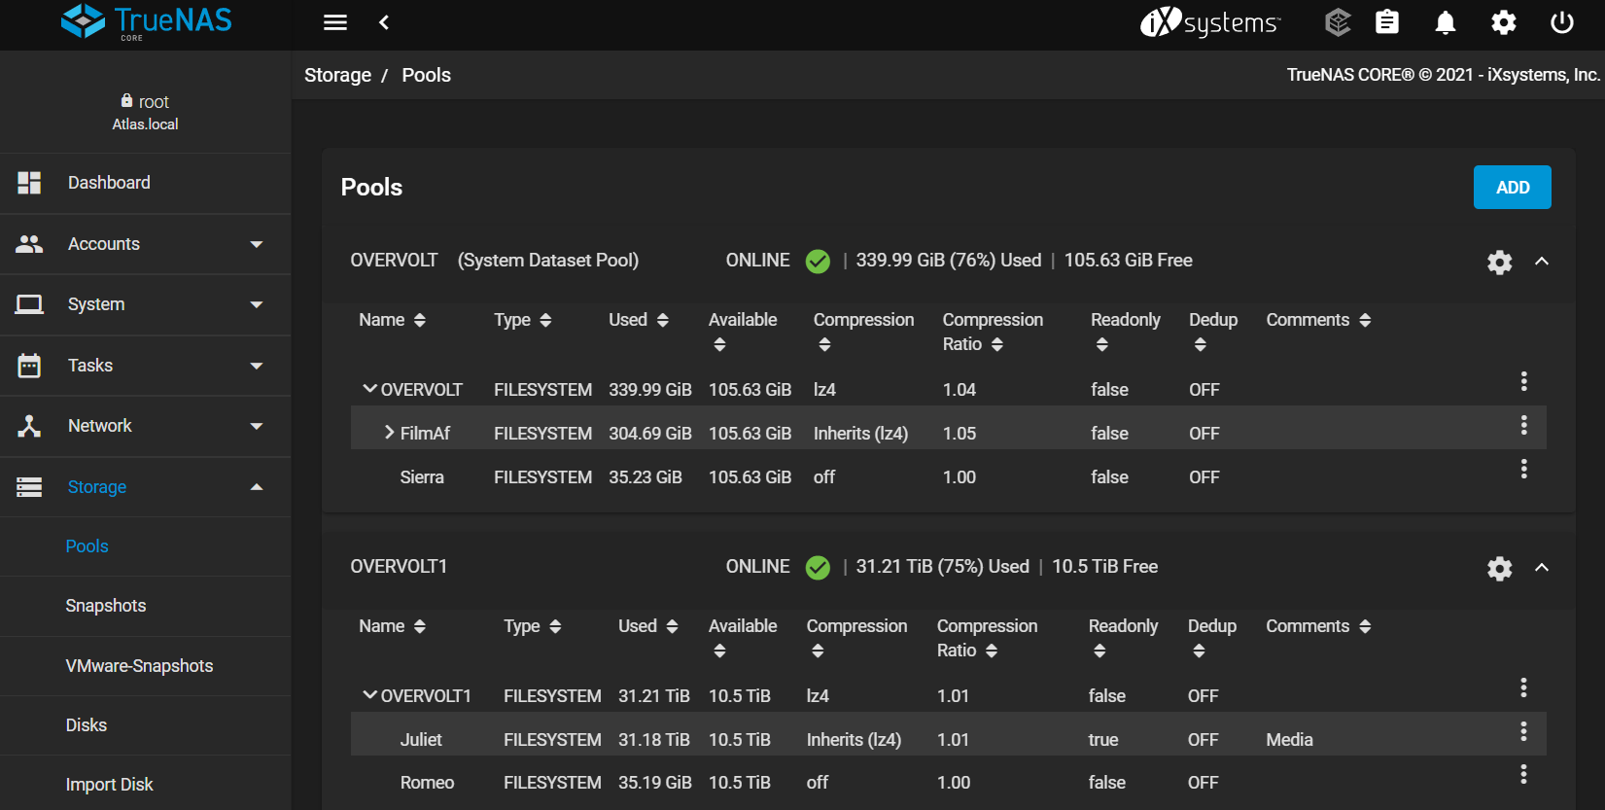Click the Atlas.local hostname
Viewport: 1605px width, 810px height.
tap(145, 124)
